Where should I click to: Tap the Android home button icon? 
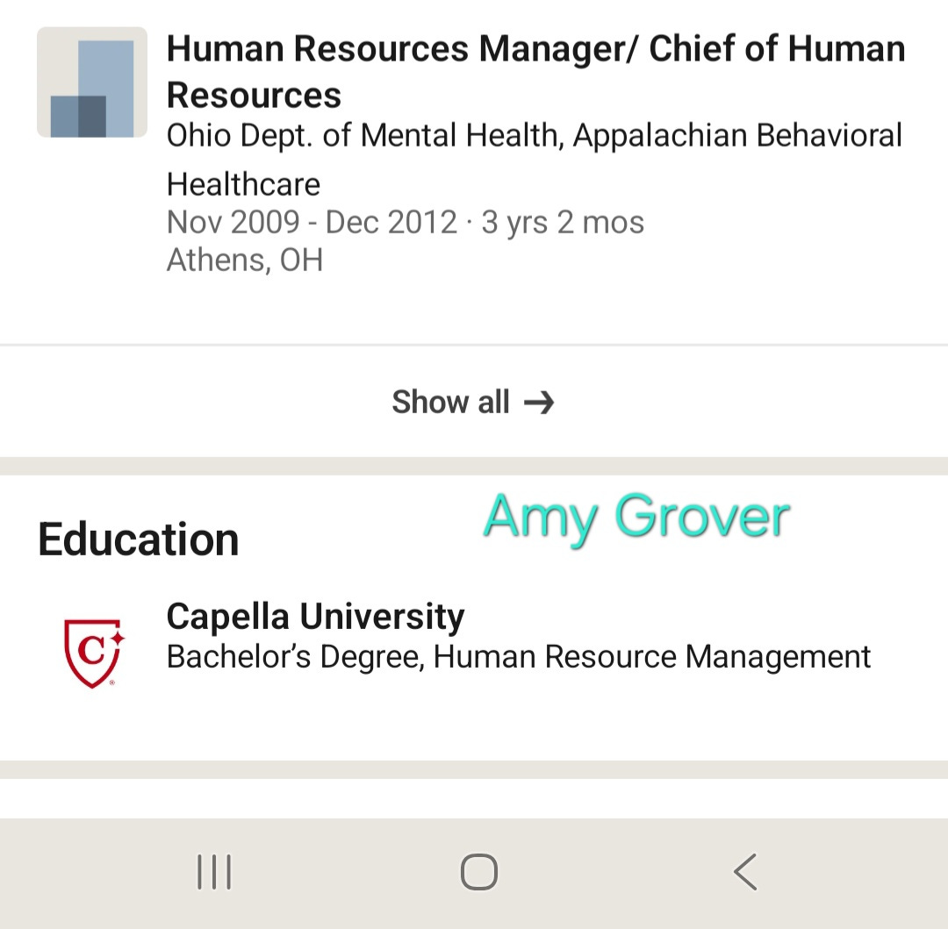click(x=479, y=872)
